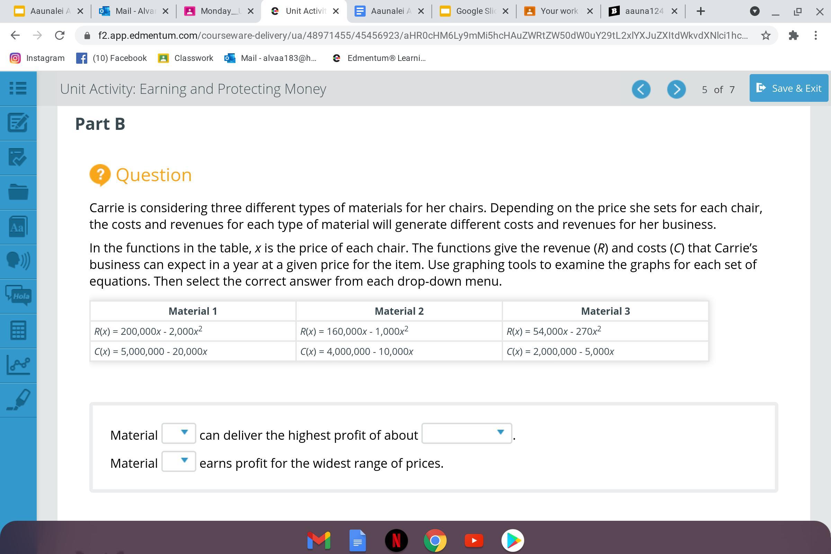The image size is (831, 554).
Task: Click the Save & Exit button
Action: [789, 88]
